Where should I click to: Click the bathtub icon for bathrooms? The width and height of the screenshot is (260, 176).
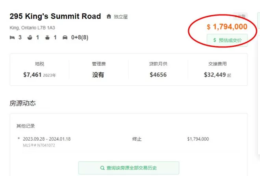point(30,38)
